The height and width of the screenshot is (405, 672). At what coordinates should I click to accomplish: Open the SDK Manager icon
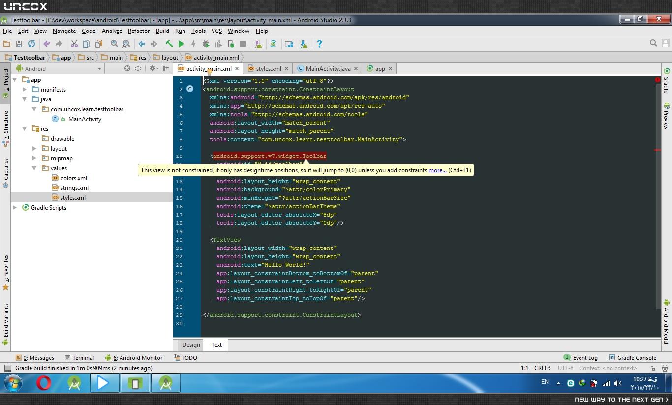(x=304, y=44)
